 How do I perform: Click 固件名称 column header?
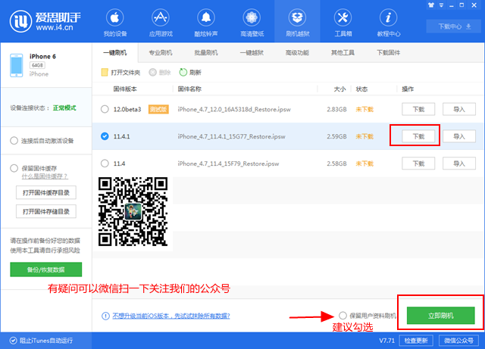[189, 89]
